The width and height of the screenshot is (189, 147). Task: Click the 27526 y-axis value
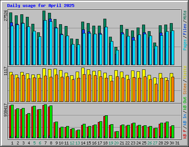tap(6, 15)
